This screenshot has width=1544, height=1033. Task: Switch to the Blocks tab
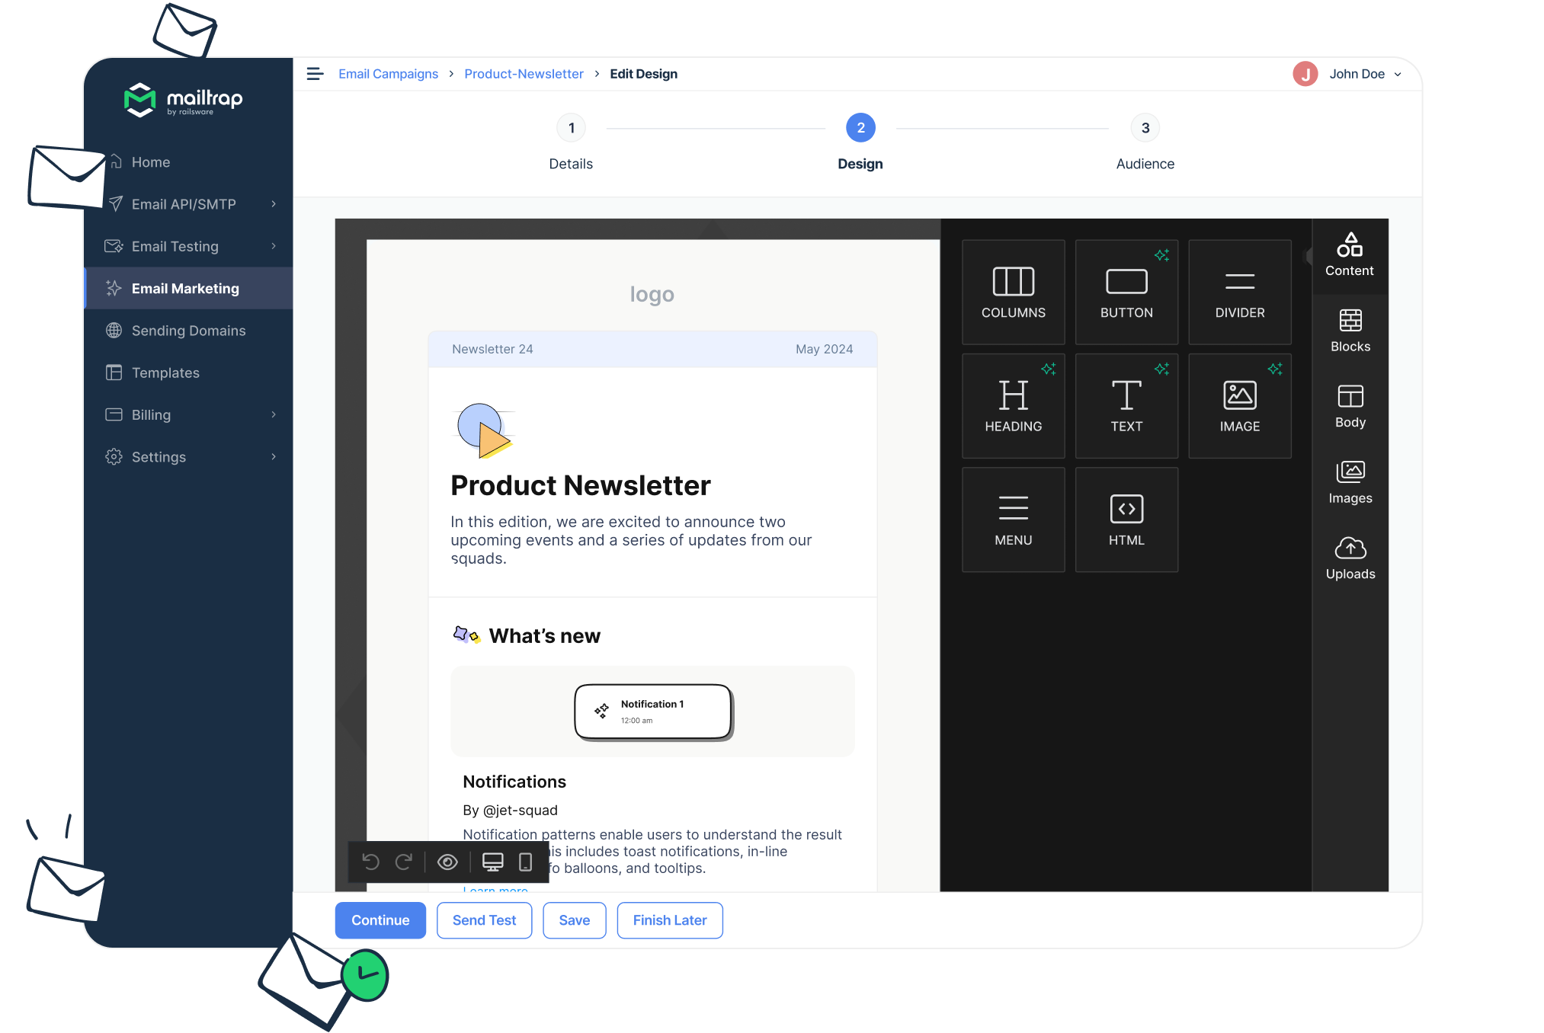click(x=1350, y=331)
